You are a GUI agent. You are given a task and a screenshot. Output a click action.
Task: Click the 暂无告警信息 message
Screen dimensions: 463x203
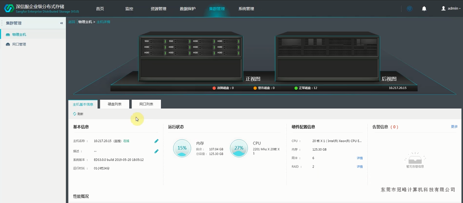click(x=415, y=167)
